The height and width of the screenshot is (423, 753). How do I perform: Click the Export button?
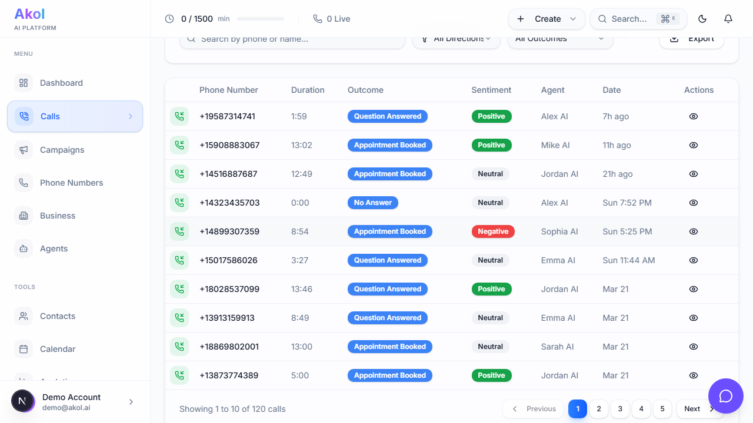692,38
